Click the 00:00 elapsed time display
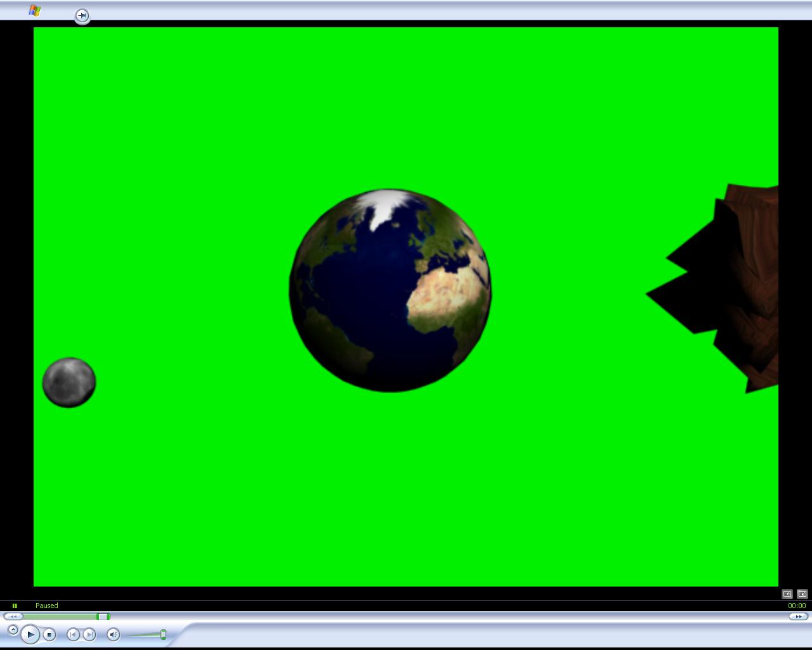Screen dimensions: 812x650 point(797,606)
